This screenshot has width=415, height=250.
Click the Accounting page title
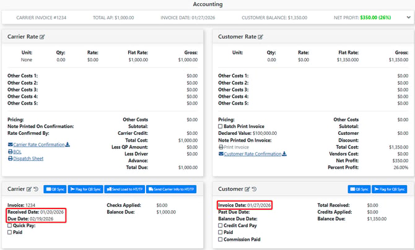(207, 4)
